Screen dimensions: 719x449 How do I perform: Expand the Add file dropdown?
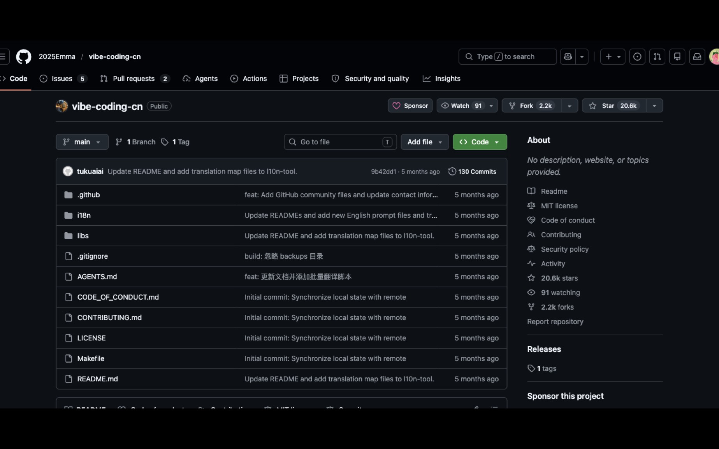[425, 142]
